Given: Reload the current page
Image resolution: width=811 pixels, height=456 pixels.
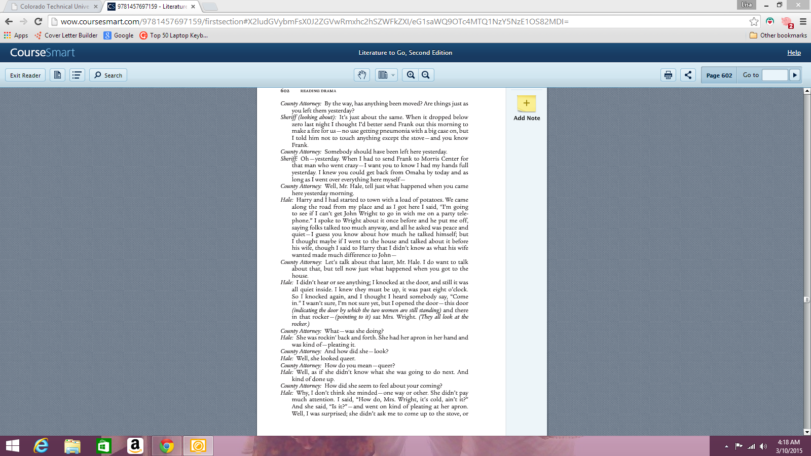Looking at the screenshot, I should point(38,21).
